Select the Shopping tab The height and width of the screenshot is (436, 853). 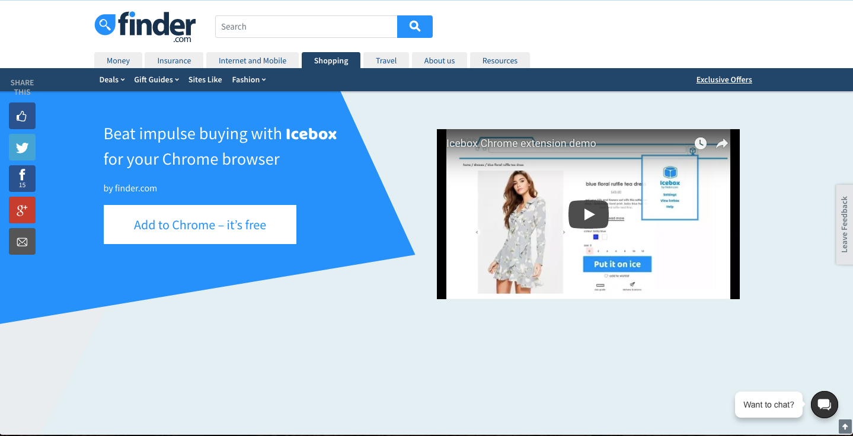tap(331, 60)
